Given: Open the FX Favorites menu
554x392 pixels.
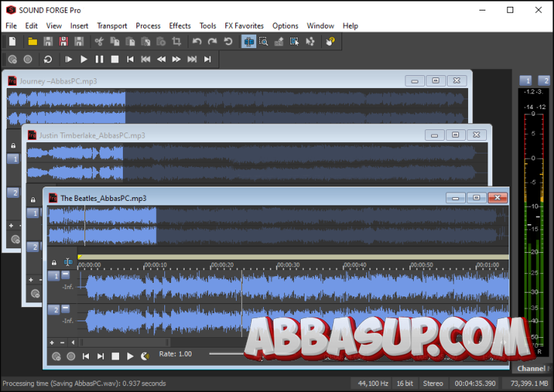Looking at the screenshot, I should click(244, 26).
